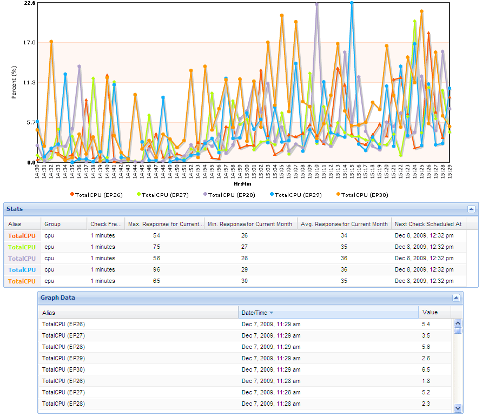Viewport: 482px width, 416px height.
Task: Sort Stats by Check Fre... column header
Action: [x=105, y=224]
